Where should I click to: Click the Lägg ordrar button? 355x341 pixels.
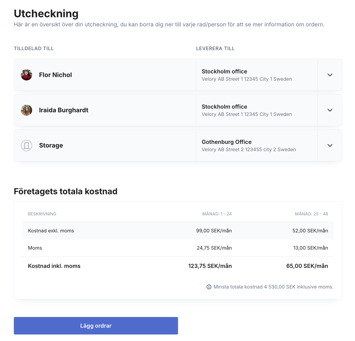click(96, 326)
